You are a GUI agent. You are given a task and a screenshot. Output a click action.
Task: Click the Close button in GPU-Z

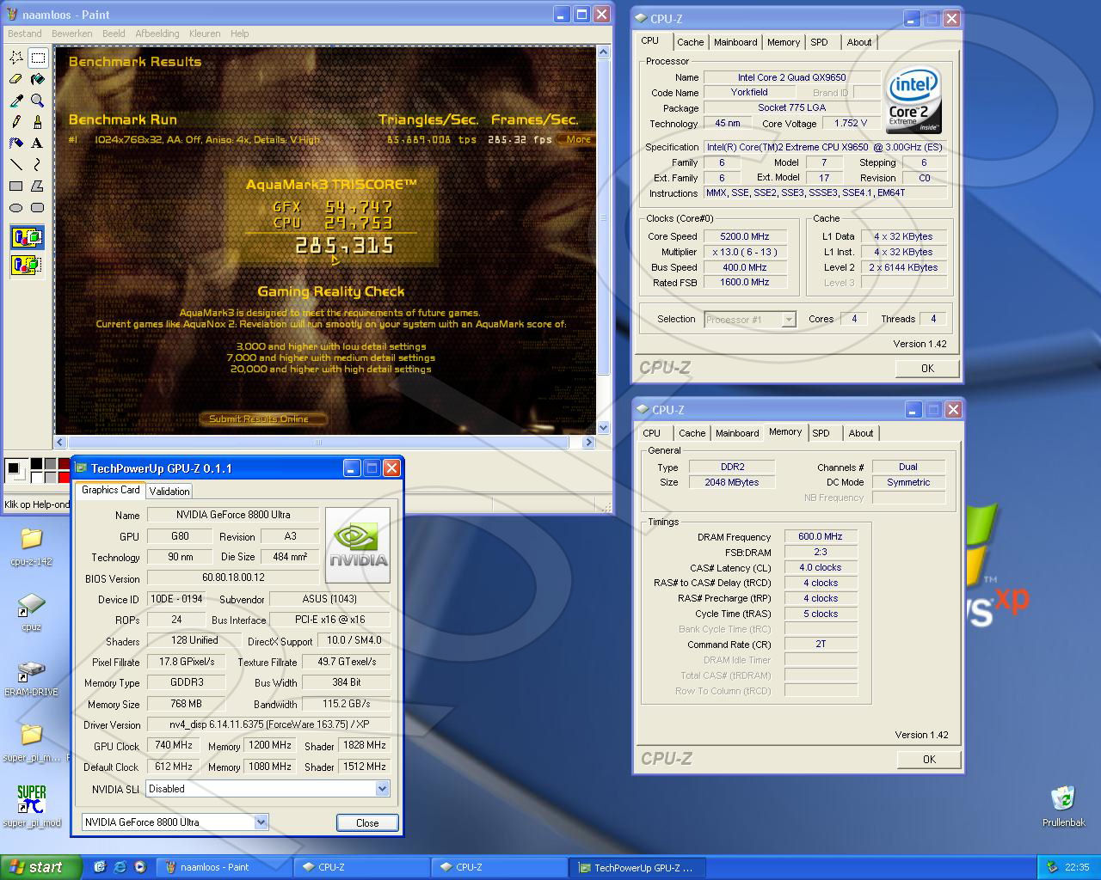[367, 822]
